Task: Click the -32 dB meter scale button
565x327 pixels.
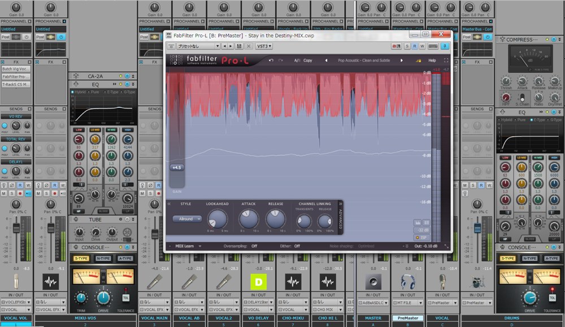Action: pos(421,230)
